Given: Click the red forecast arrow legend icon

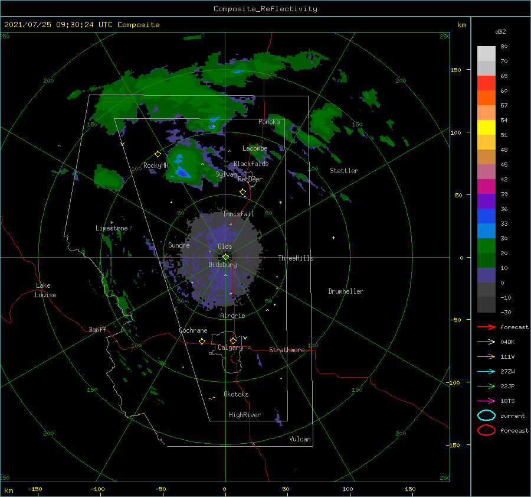Looking at the screenshot, I should tap(486, 327).
